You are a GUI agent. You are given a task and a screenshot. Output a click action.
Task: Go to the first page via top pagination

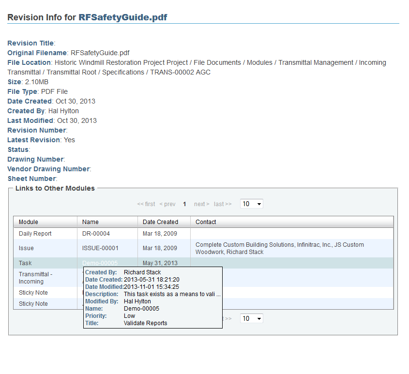pyautogui.click(x=146, y=204)
